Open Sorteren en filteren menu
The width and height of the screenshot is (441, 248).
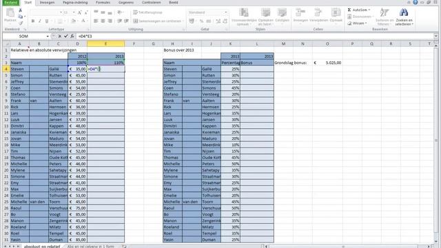click(x=384, y=17)
